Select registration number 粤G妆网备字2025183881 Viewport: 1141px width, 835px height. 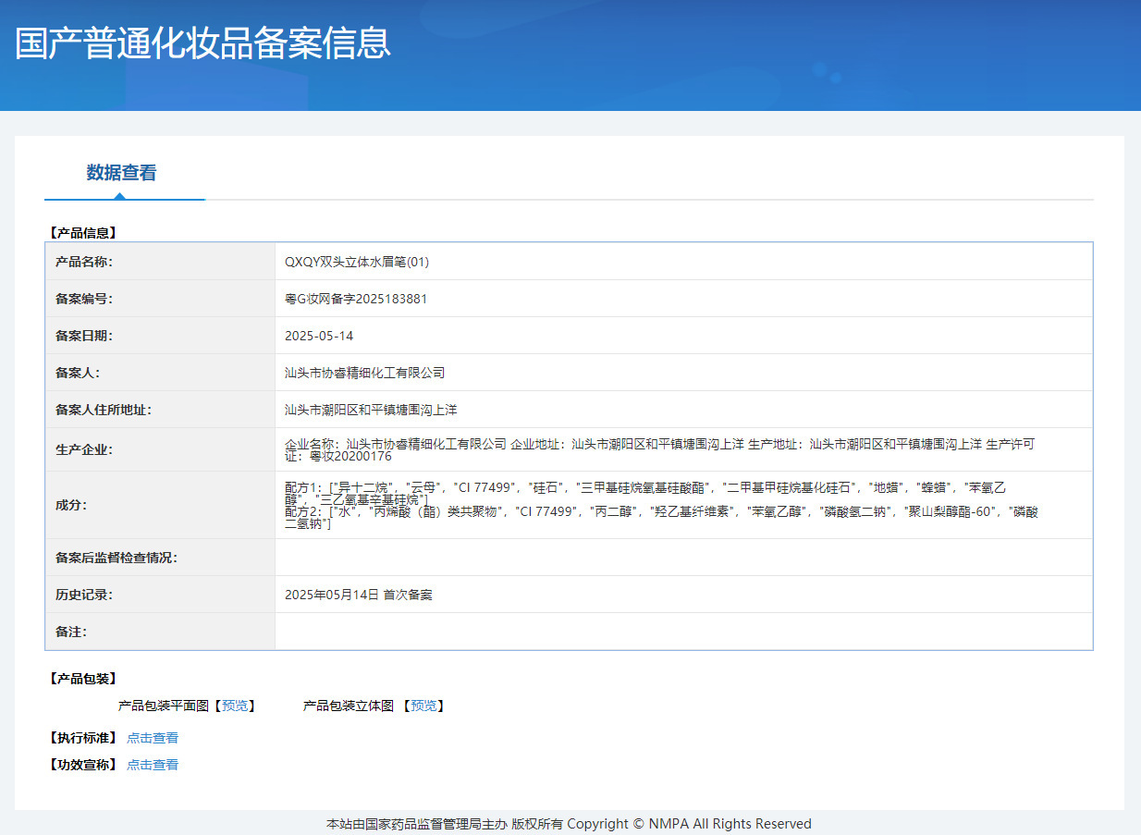coord(356,299)
